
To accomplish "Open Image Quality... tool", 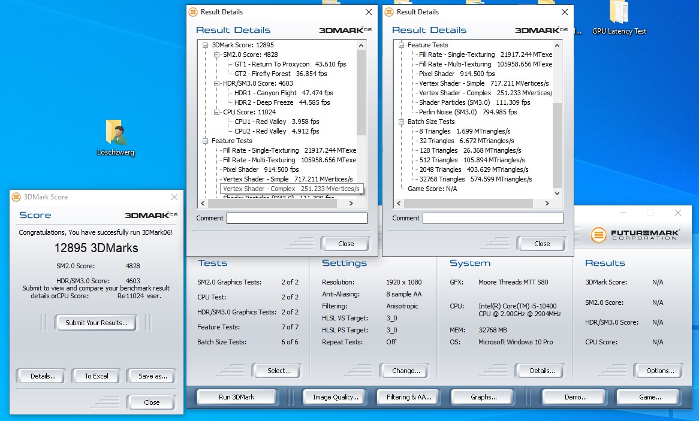I will (335, 397).
